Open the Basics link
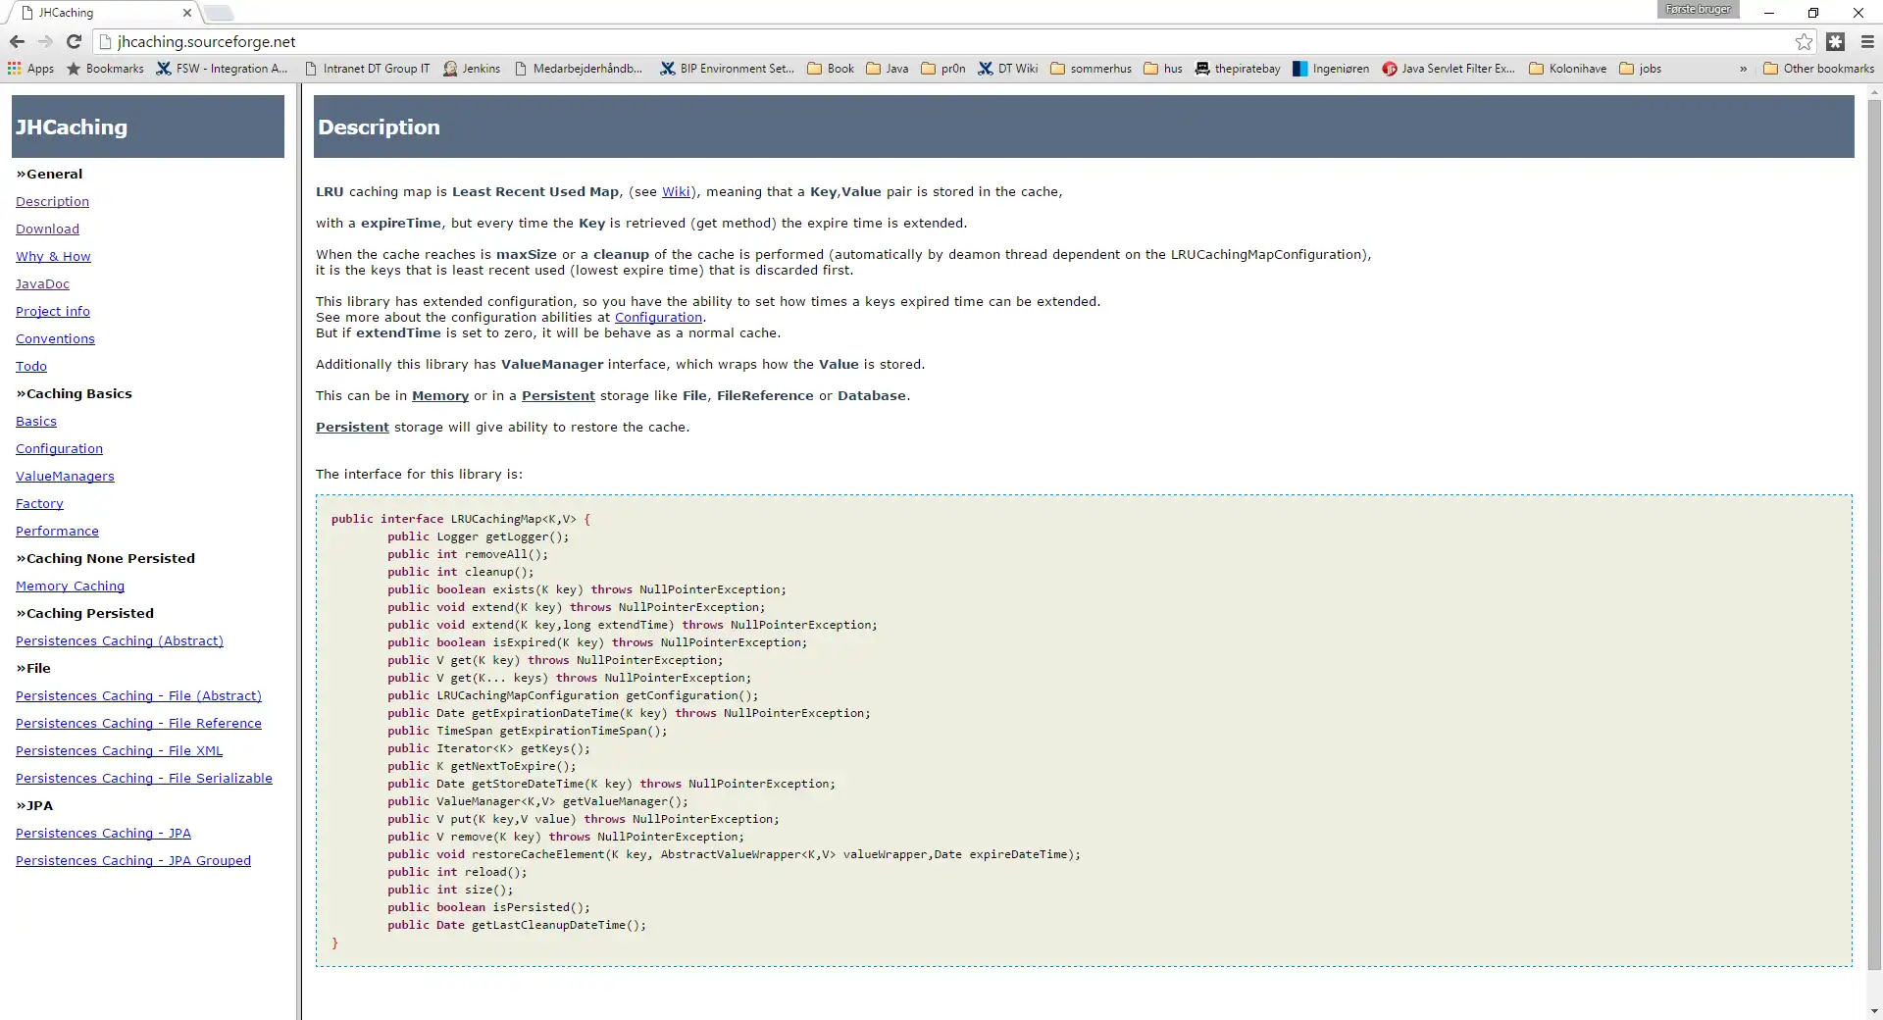1883x1020 pixels. point(36,421)
